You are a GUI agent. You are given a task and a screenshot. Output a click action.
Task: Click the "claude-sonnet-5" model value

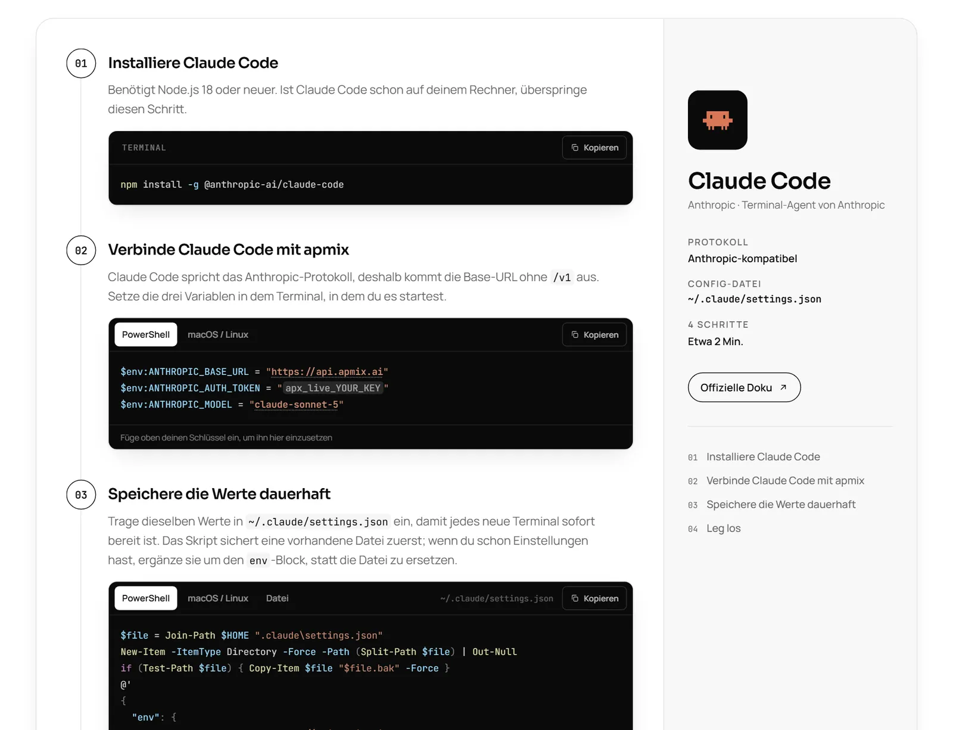tap(296, 405)
